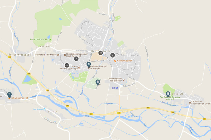Click the Lidl shopping icon
The width and height of the screenshot is (211, 140).
point(117,88)
